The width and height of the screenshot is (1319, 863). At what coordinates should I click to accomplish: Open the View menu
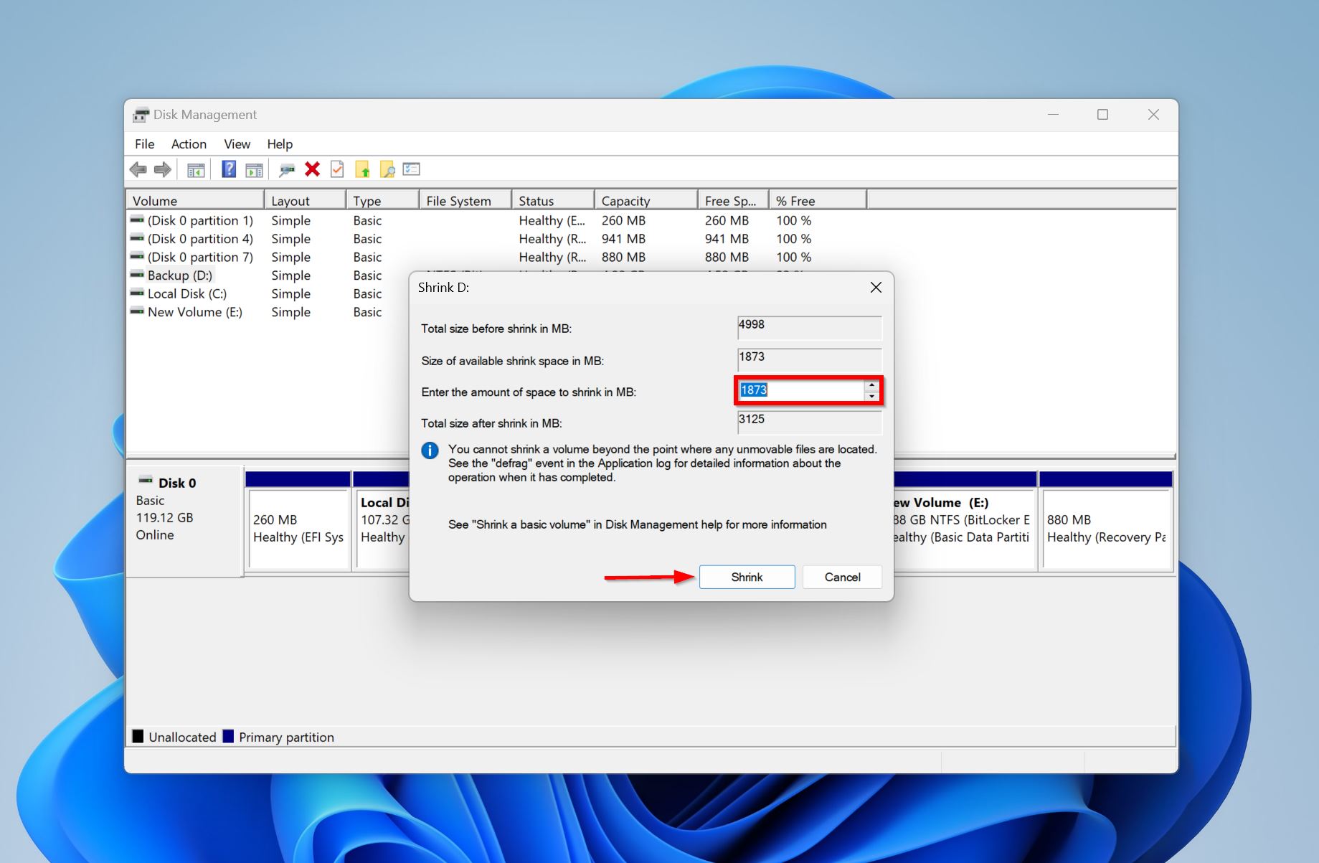pos(237,144)
